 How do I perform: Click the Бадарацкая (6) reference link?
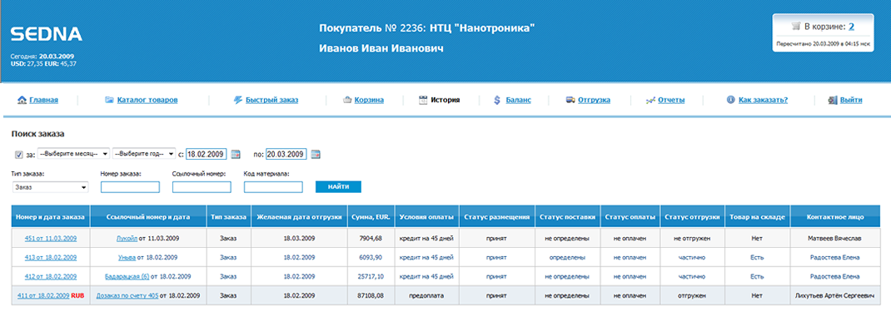pyautogui.click(x=127, y=277)
